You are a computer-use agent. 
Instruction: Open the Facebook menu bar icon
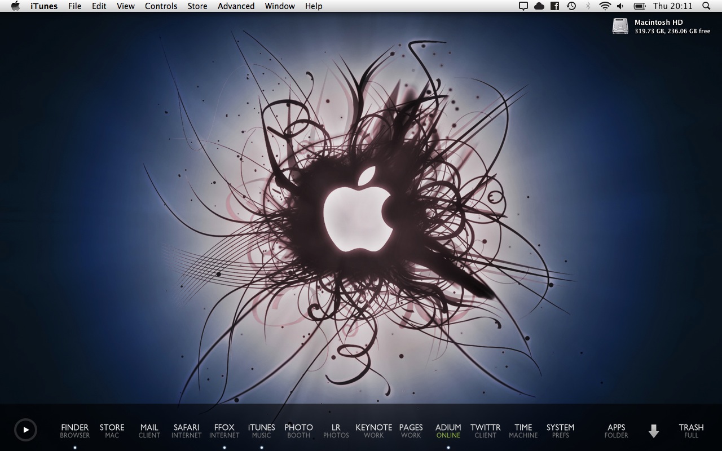[555, 6]
